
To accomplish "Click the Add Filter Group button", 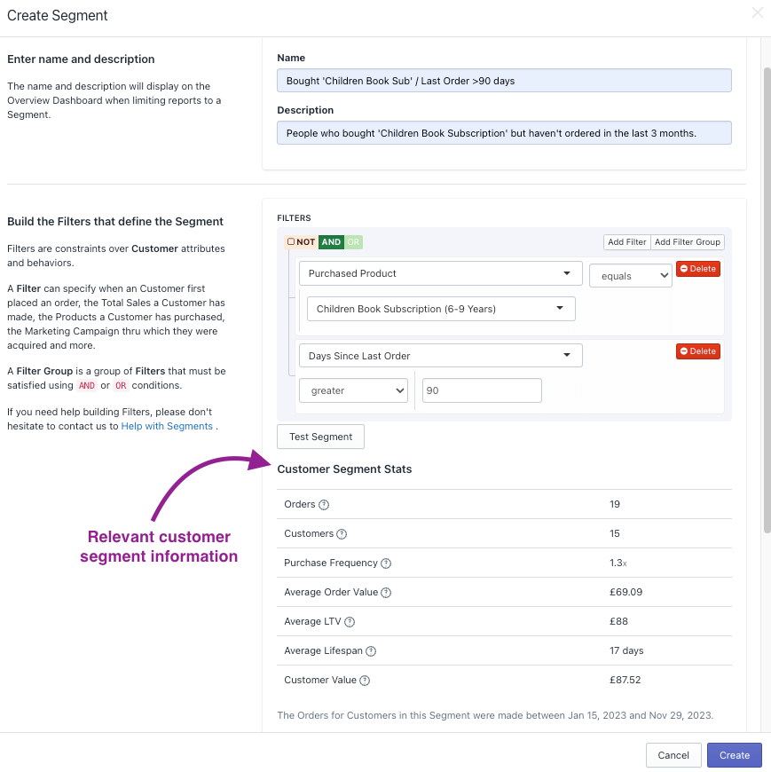I will pyautogui.click(x=688, y=241).
